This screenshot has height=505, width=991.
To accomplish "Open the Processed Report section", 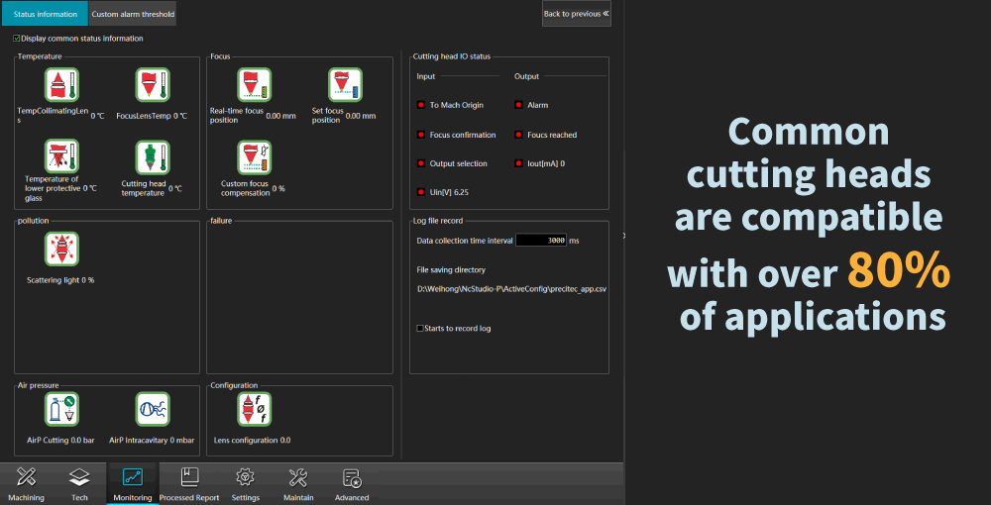I will [189, 484].
